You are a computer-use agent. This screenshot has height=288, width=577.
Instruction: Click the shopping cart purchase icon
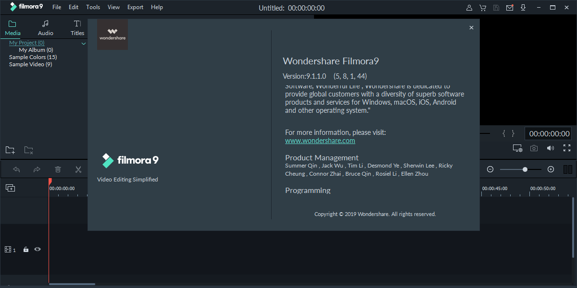click(x=483, y=8)
